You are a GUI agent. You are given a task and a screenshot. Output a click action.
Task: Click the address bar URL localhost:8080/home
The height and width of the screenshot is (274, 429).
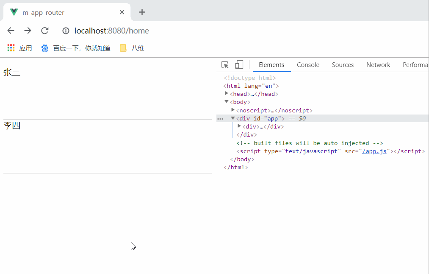coord(112,31)
